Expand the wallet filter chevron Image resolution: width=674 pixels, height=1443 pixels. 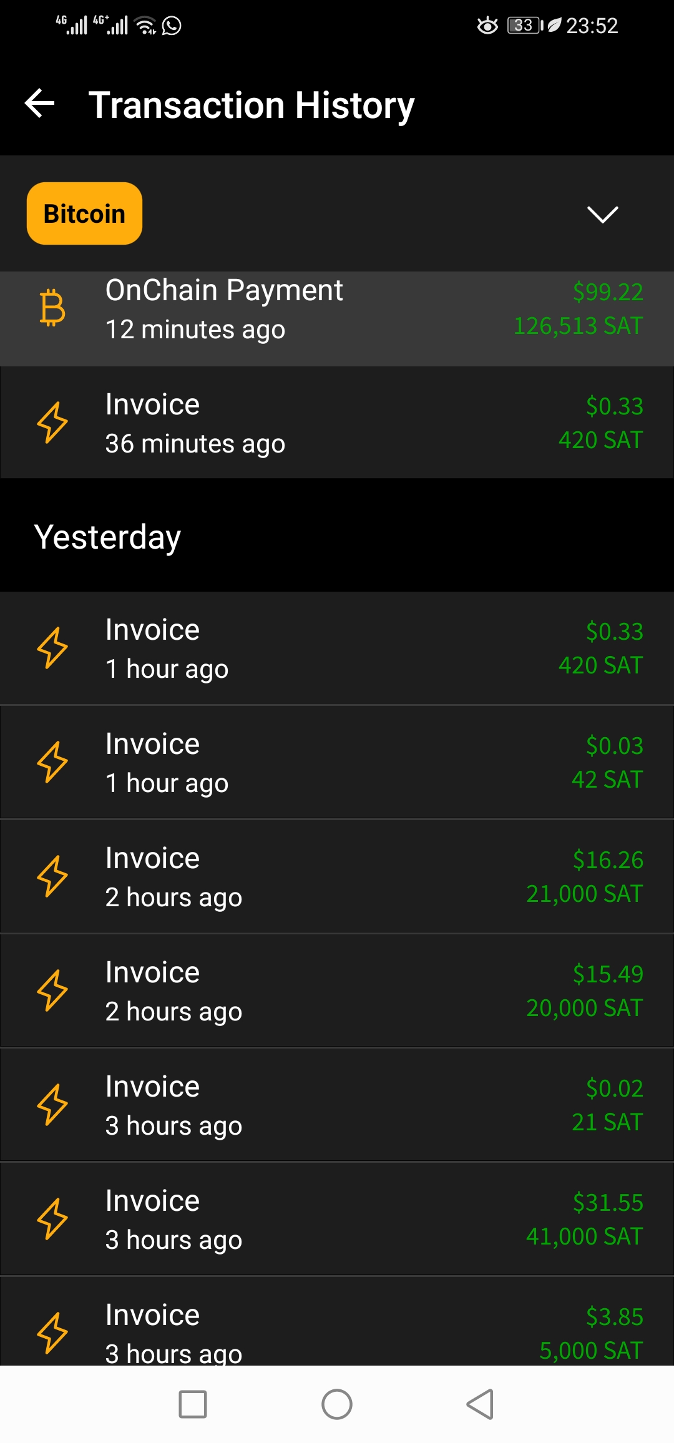(603, 214)
